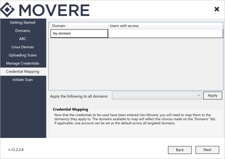This screenshot has height=159, width=225.
Task: Click the Credential Mapping heading in the description
Action: (70, 109)
